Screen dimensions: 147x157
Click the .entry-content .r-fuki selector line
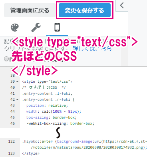pos(48,99)
